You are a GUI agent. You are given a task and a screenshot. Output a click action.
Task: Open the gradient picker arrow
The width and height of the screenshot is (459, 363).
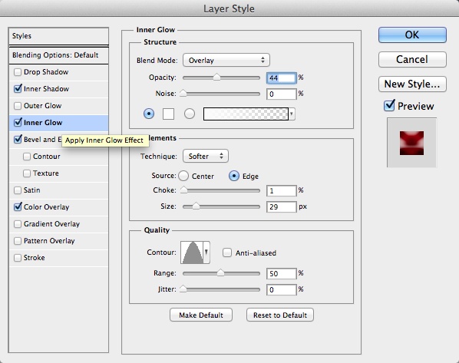click(292, 114)
